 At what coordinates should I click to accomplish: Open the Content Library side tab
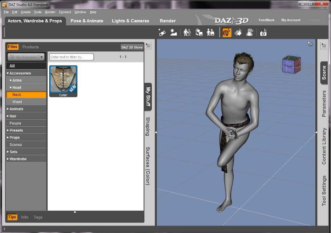pos(324,146)
